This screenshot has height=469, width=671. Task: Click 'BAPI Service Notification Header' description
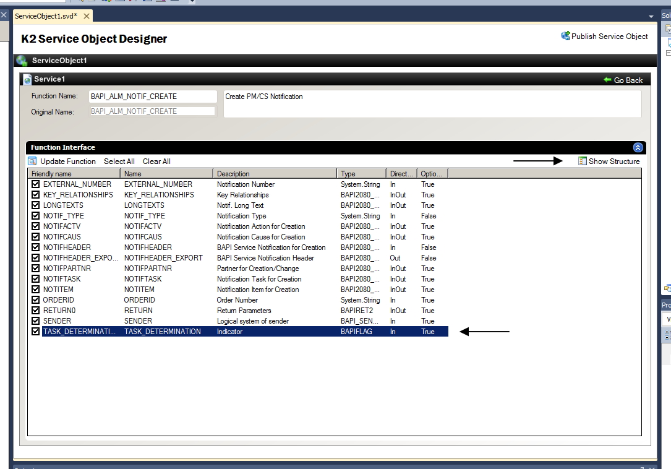(x=265, y=258)
